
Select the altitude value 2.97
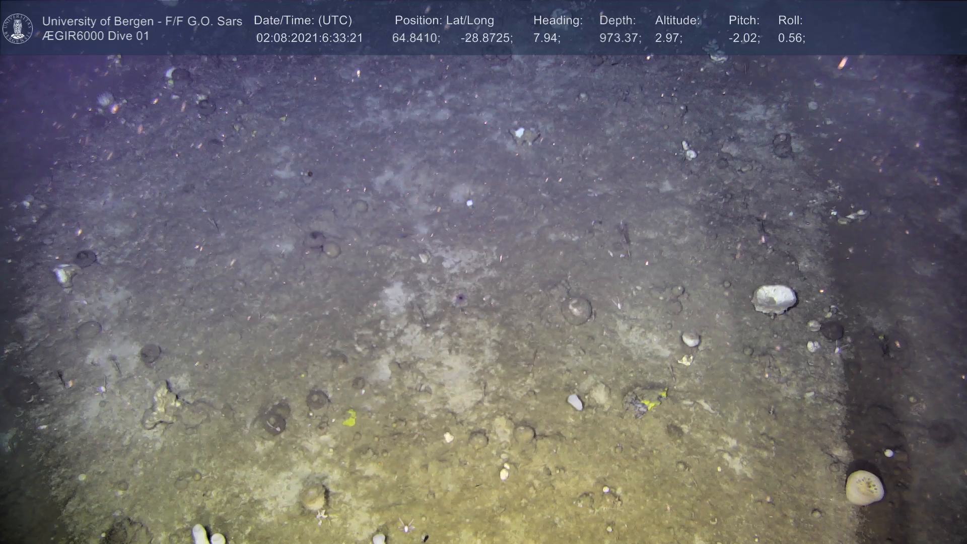coord(668,38)
